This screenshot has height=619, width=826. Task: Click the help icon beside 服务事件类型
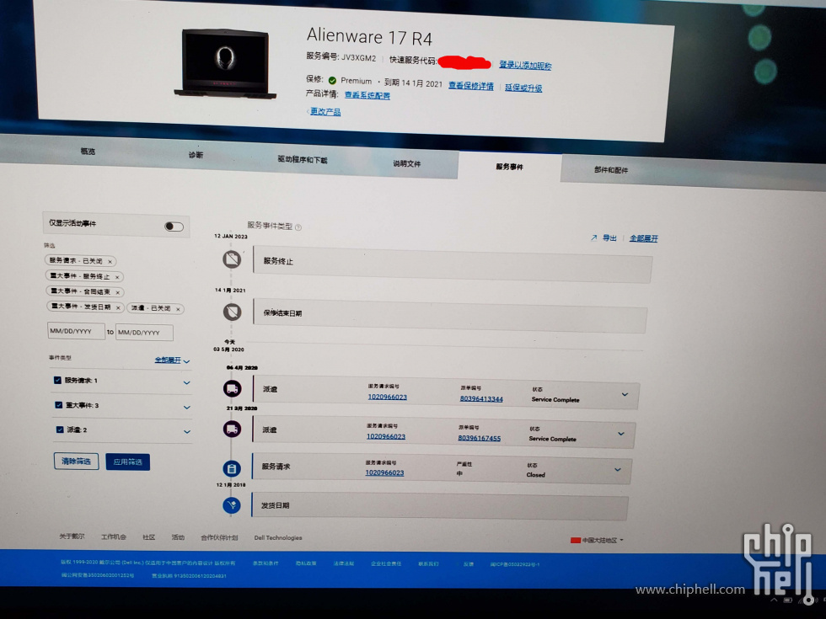coord(298,227)
